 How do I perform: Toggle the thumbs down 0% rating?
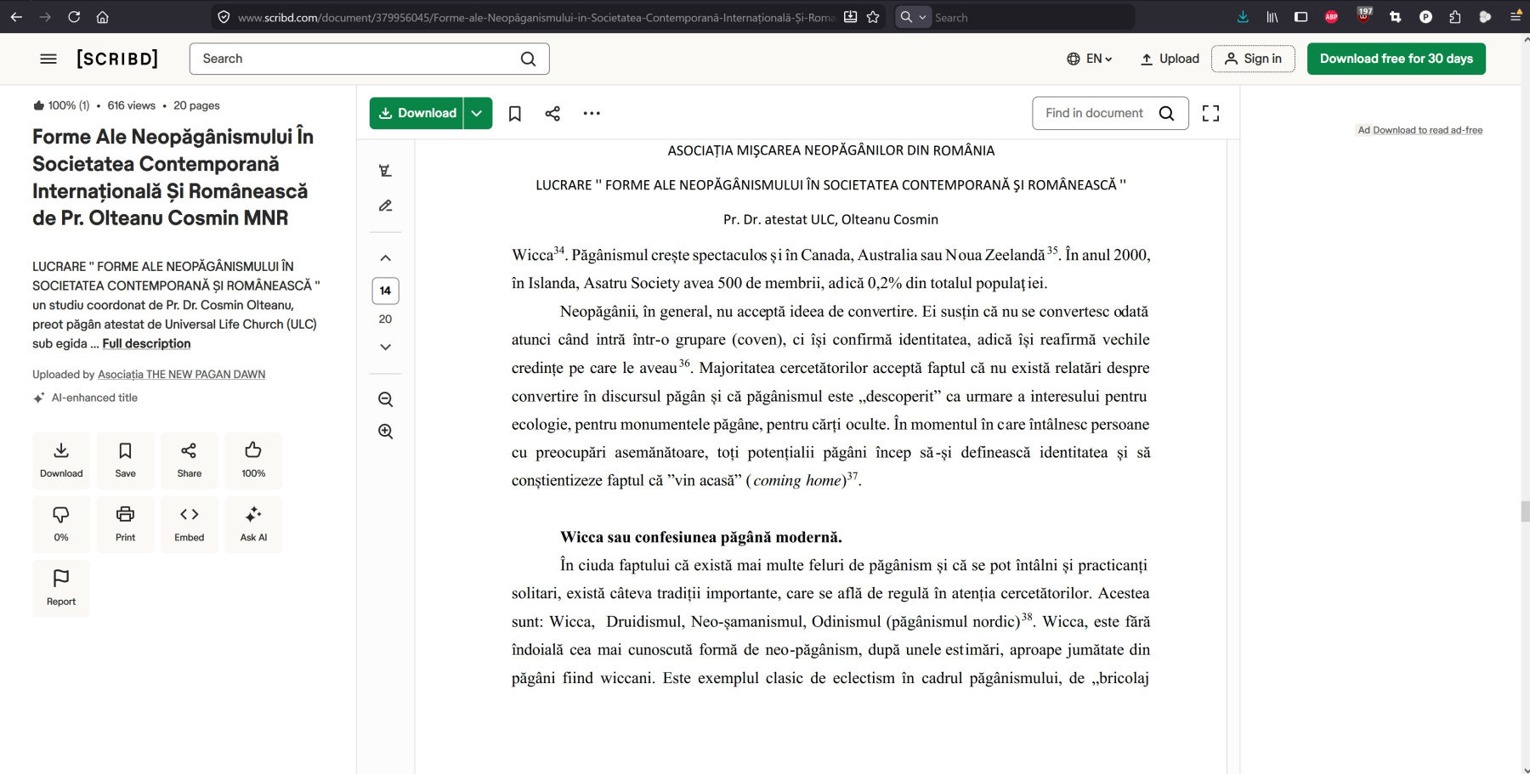click(x=61, y=523)
